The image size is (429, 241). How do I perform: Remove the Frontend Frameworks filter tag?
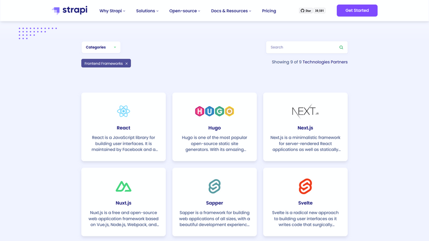[127, 63]
